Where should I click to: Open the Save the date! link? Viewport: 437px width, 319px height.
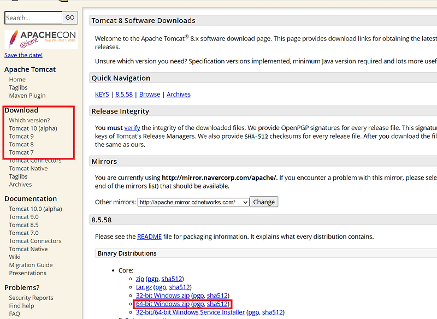(x=23, y=55)
